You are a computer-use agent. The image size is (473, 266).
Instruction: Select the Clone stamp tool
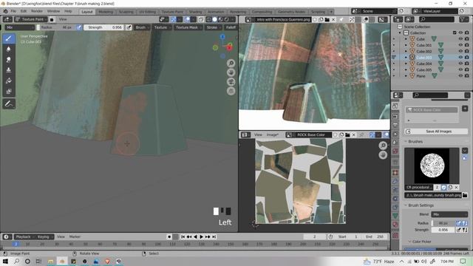[x=9, y=70]
